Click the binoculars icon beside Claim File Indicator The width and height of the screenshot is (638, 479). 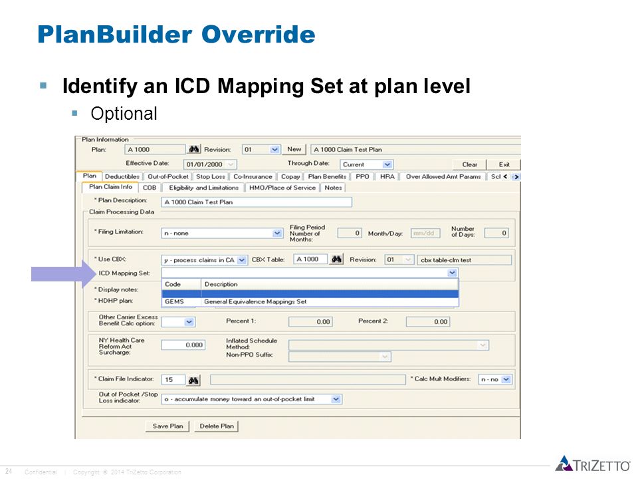193,380
